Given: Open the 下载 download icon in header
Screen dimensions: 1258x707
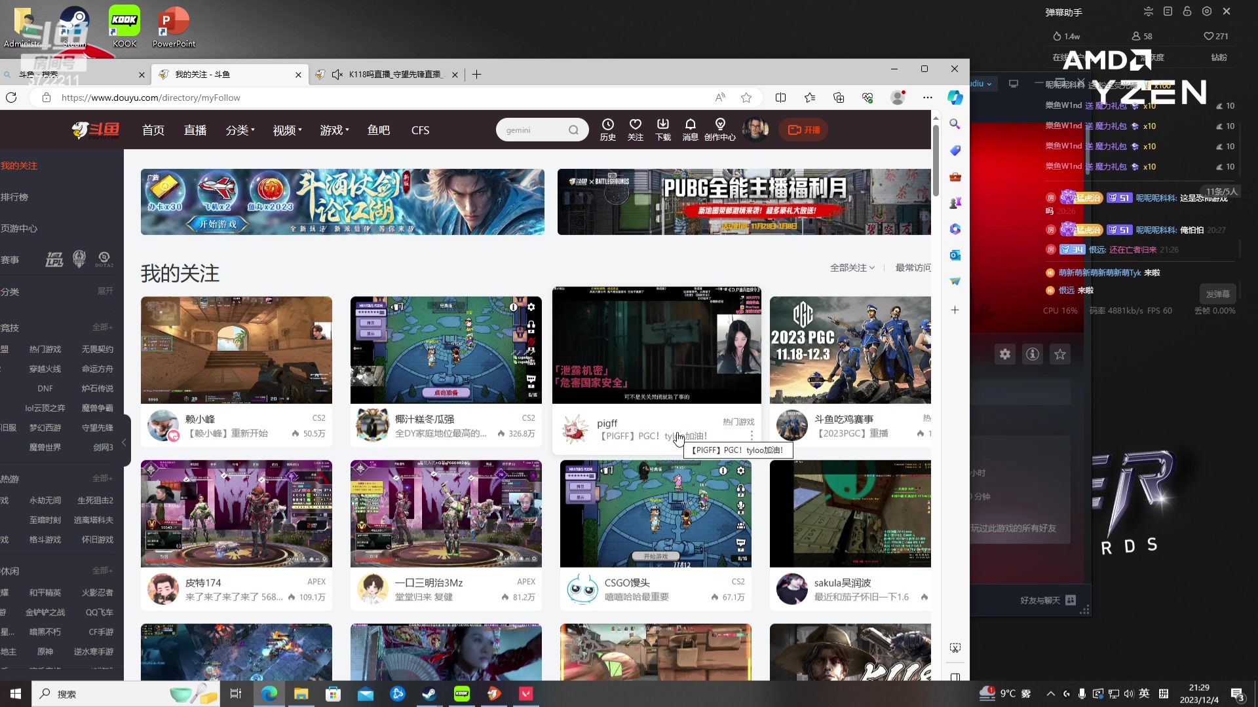Looking at the screenshot, I should (x=663, y=130).
